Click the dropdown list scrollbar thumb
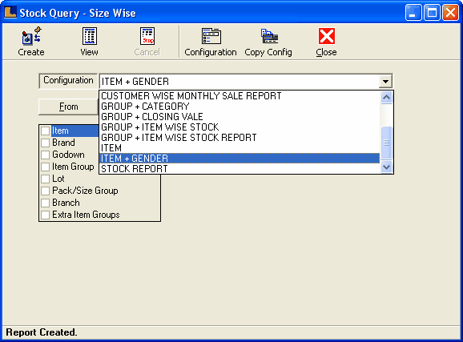 pos(387,143)
